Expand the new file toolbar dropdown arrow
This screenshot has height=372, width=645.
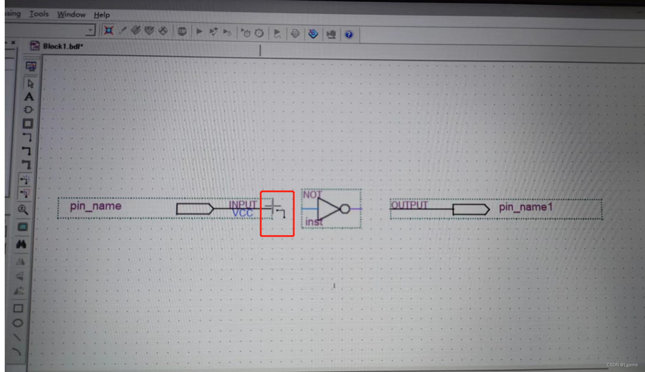pyautogui.click(x=89, y=31)
